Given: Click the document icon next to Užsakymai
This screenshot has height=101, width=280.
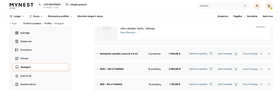Looking at the screenshot, I should click(x=17, y=41).
